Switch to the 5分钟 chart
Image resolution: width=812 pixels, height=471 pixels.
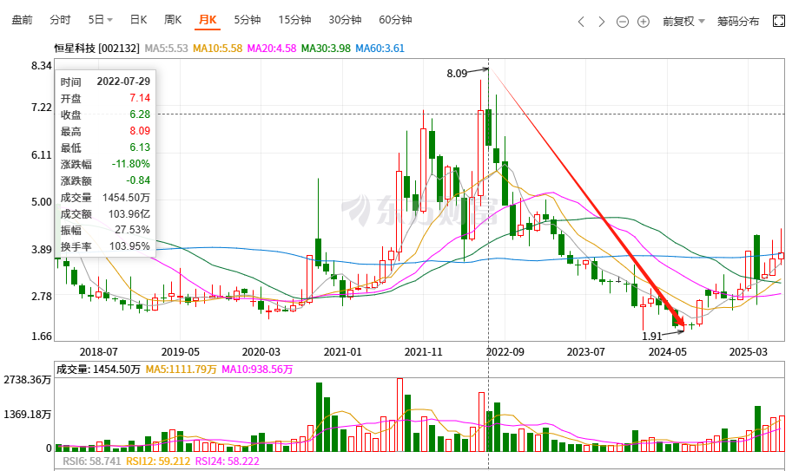(247, 20)
